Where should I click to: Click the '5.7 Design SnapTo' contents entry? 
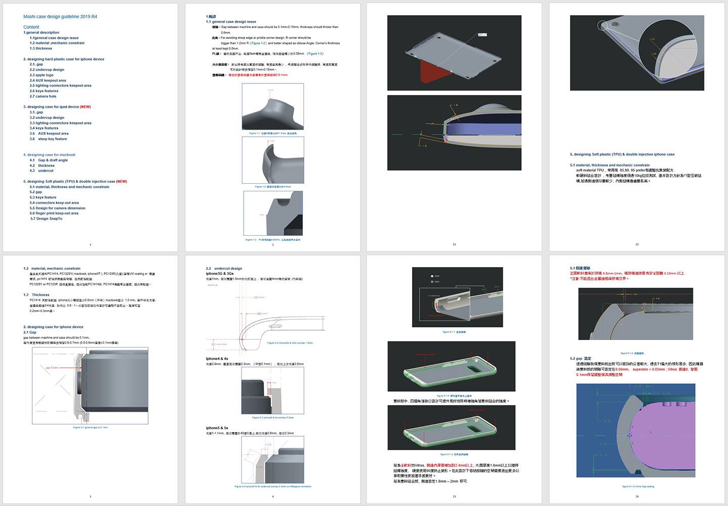pyautogui.click(x=46, y=219)
